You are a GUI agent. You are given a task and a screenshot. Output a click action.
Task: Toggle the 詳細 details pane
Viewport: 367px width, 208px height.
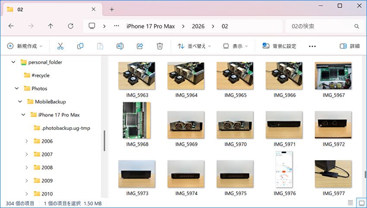pyautogui.click(x=350, y=46)
